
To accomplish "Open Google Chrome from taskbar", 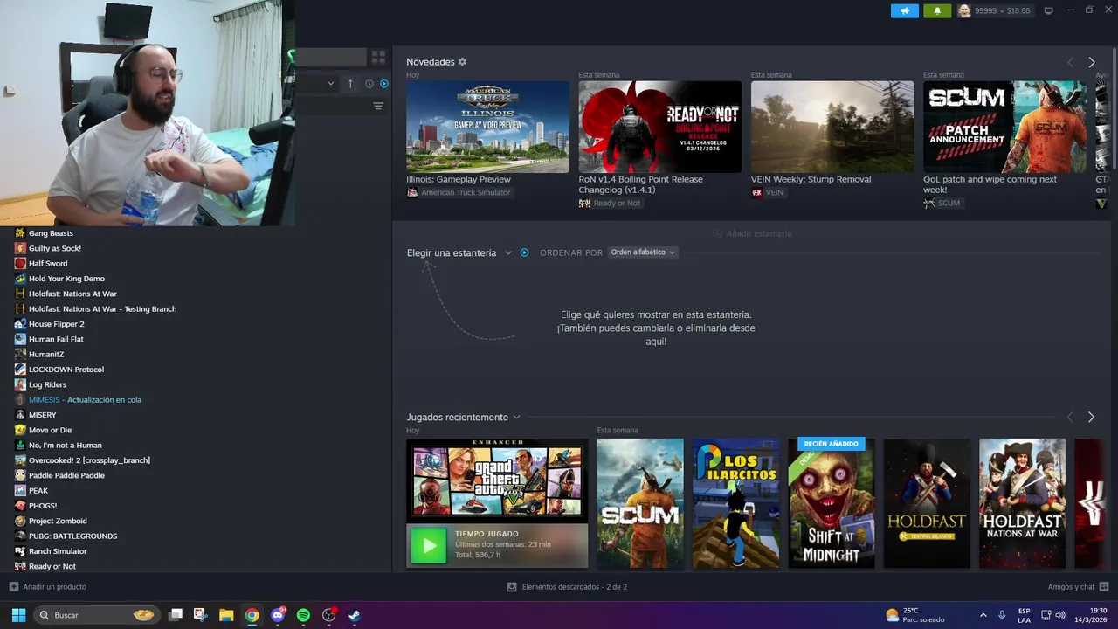I will (x=252, y=615).
